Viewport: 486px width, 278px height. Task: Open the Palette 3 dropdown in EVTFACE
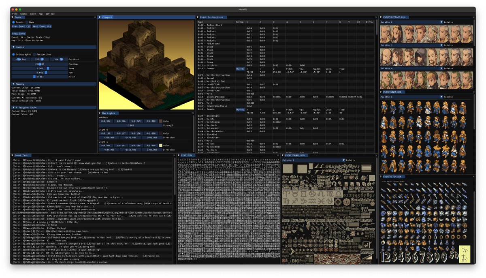[x=411, y=45]
